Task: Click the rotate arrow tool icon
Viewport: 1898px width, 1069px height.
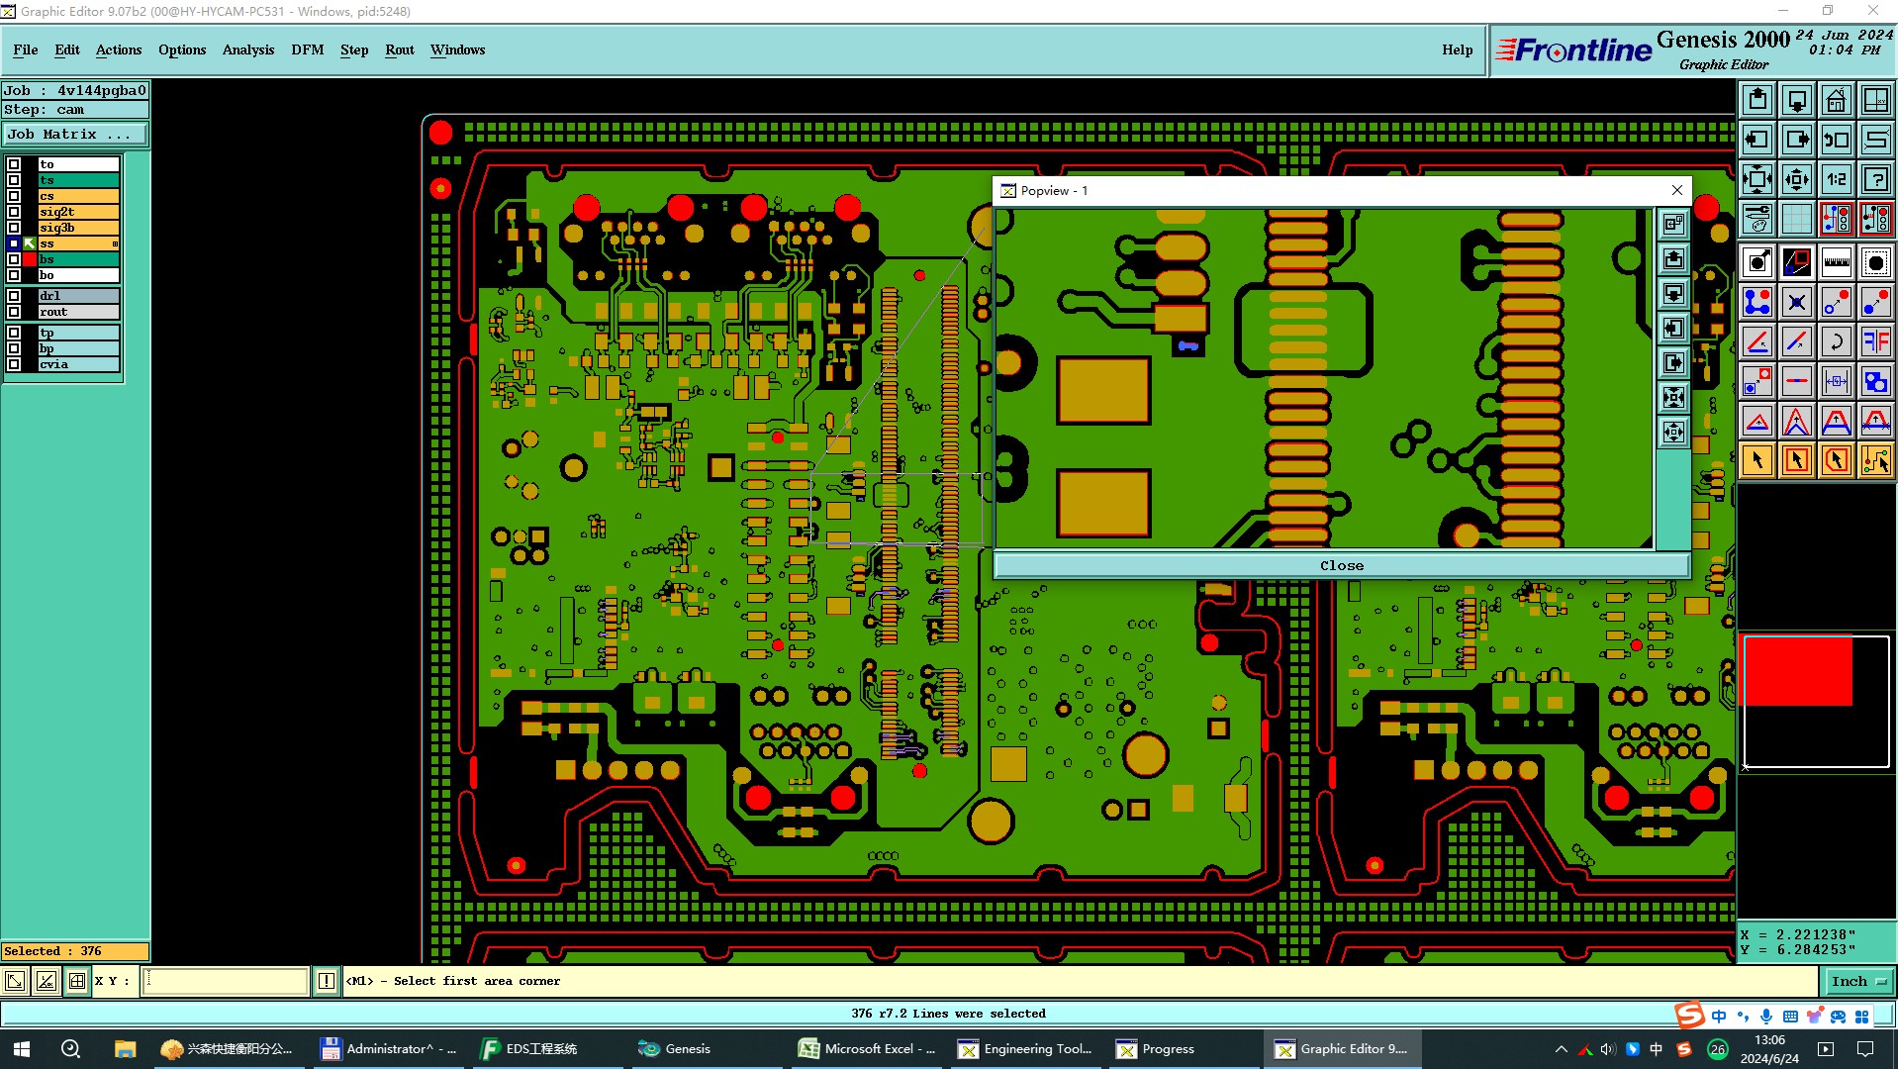Action: (1836, 341)
